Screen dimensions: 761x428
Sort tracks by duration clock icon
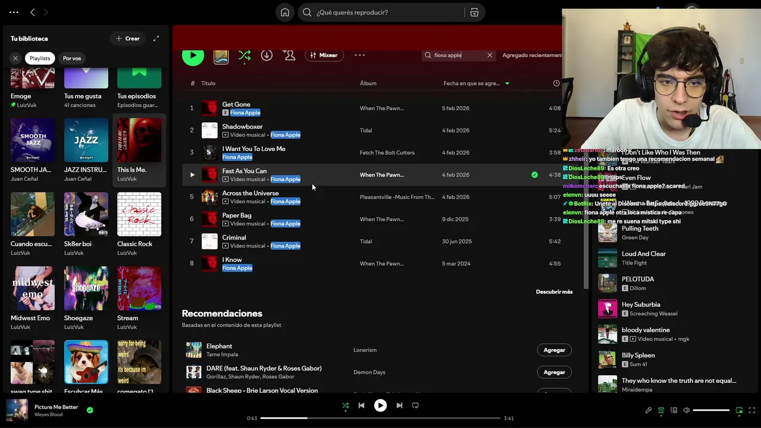pos(556,83)
